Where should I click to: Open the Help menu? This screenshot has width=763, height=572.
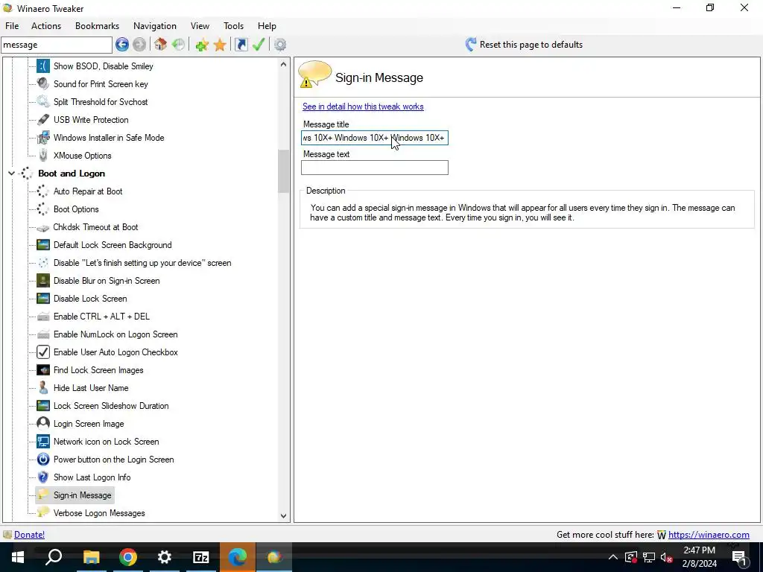click(267, 26)
